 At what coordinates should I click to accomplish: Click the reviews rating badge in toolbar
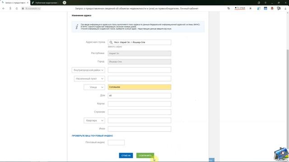240,8
